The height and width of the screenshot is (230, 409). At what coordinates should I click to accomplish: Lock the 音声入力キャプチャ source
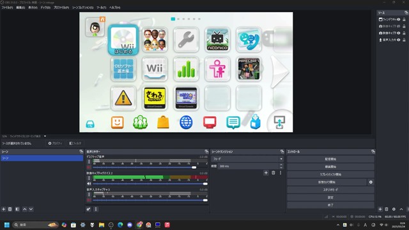coord(404,40)
